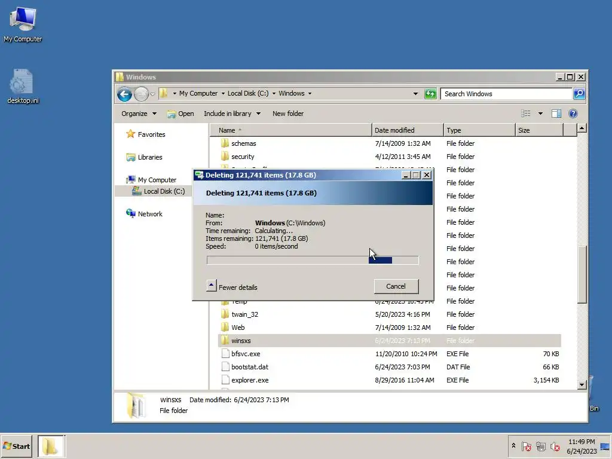Click the file list scroll down arrow
612x459 pixels.
point(582,385)
